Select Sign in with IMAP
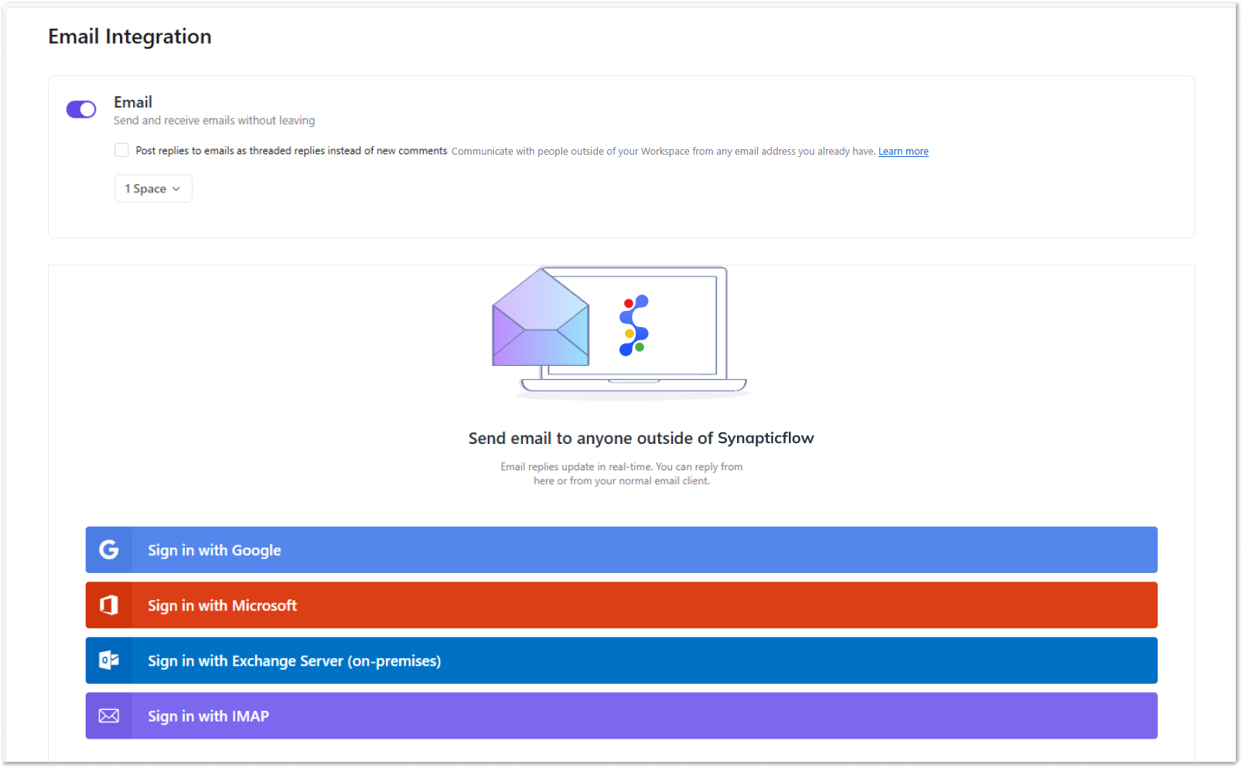 point(621,715)
